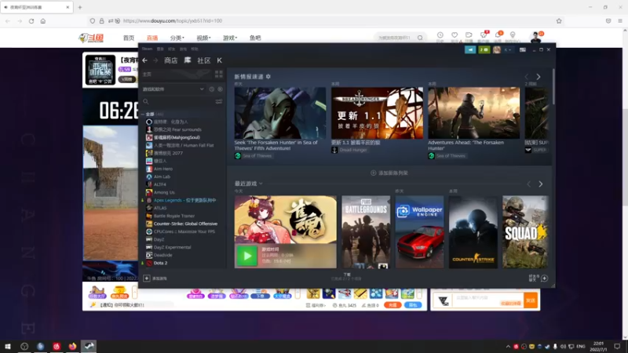Open the green Steam friends notifications button

484,49
